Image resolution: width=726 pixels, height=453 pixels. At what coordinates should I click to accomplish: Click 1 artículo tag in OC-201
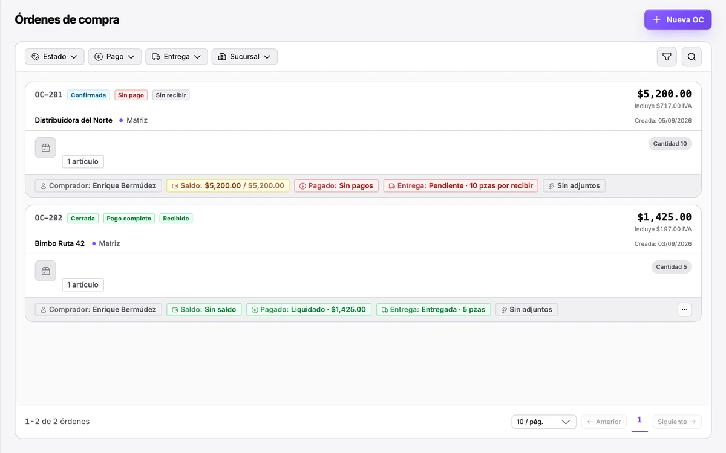83,161
